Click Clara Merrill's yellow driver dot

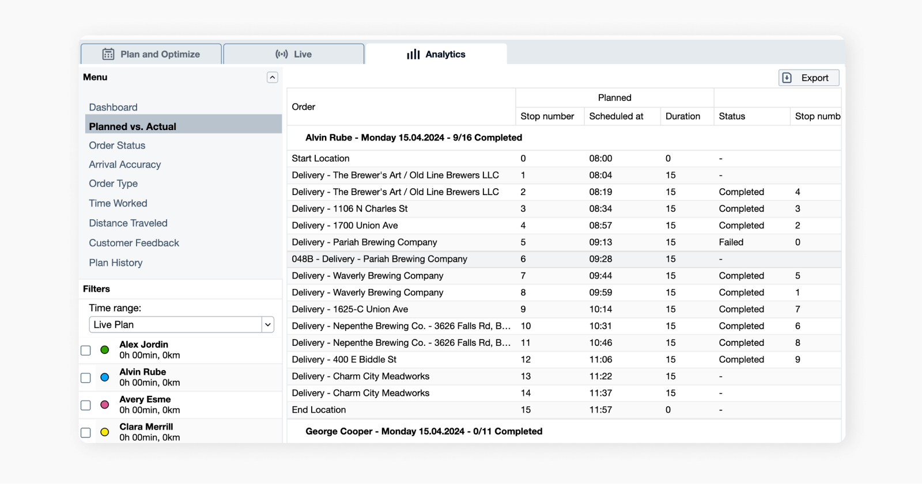coord(105,432)
